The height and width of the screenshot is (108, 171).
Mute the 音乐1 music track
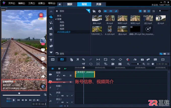point(62,102)
